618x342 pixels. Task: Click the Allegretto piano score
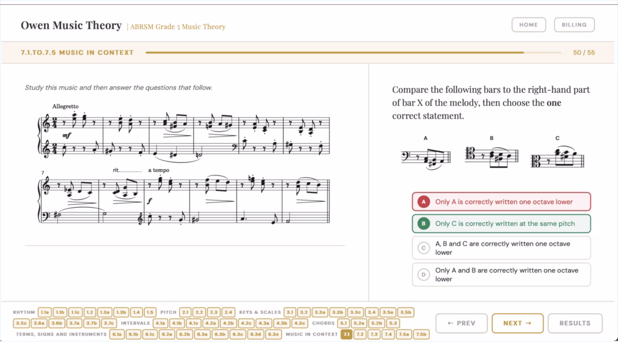point(184,164)
